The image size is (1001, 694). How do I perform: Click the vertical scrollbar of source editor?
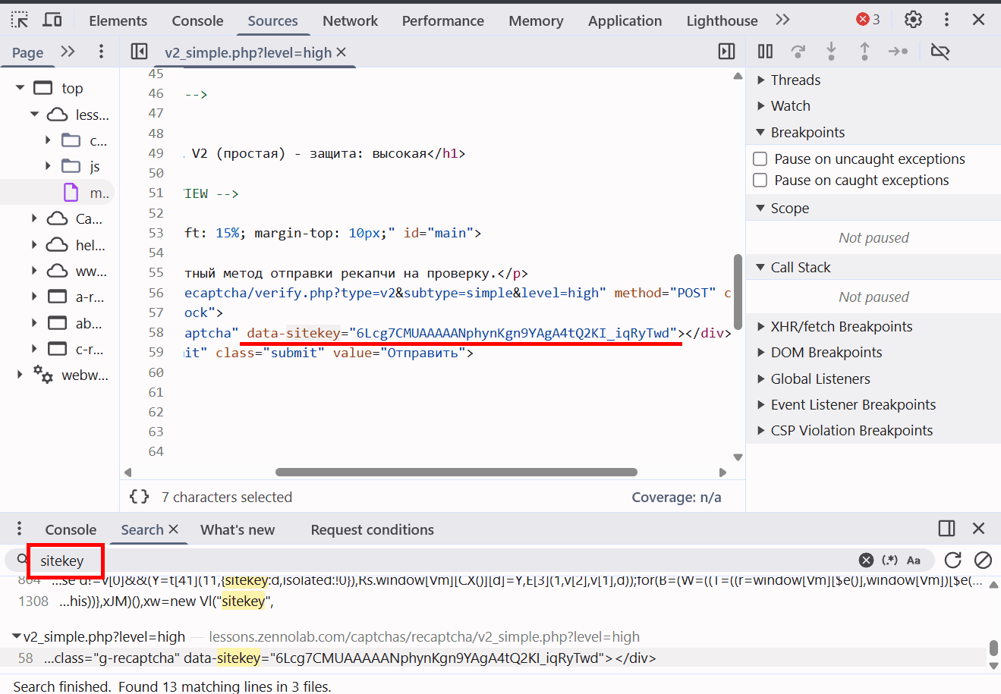tap(738, 291)
